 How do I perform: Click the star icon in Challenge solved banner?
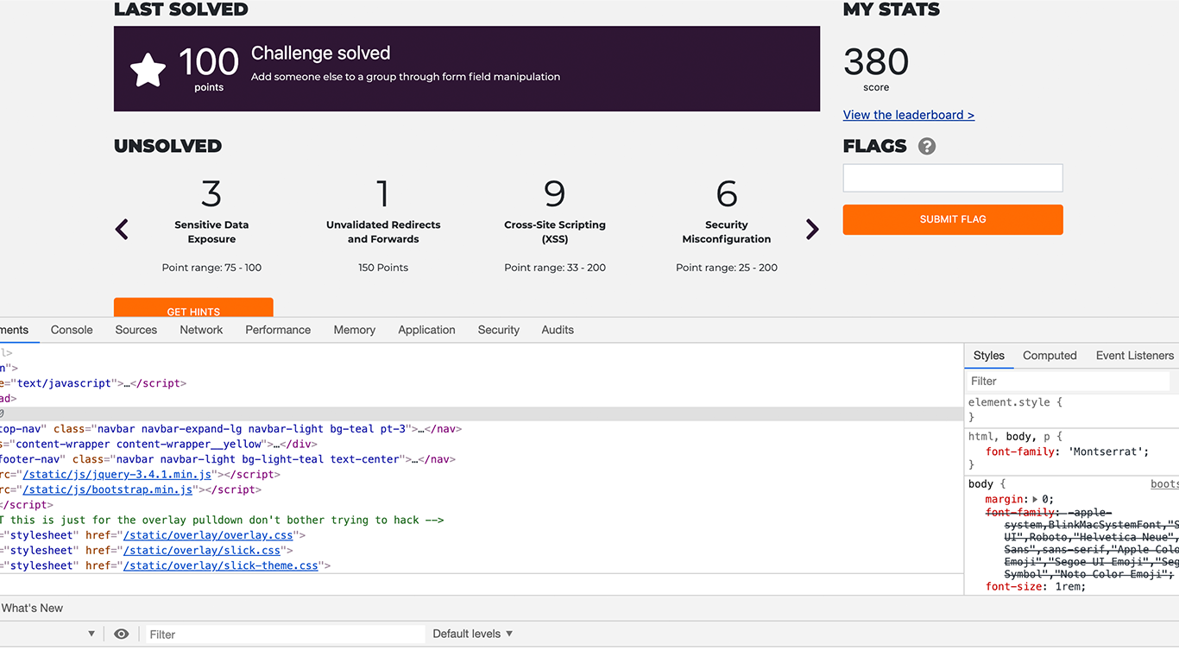coord(148,70)
